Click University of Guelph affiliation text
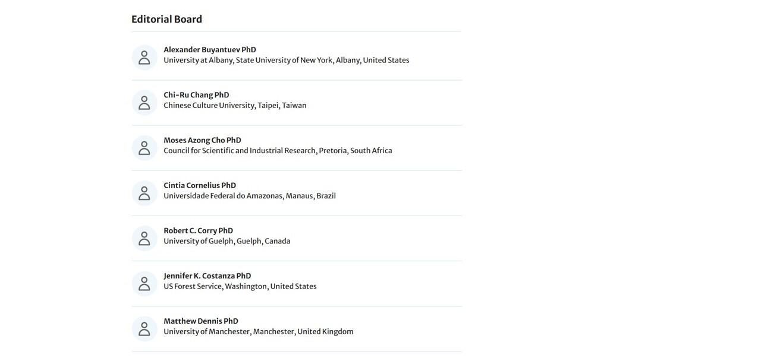Viewport: 761px width, 358px height. coord(227,241)
